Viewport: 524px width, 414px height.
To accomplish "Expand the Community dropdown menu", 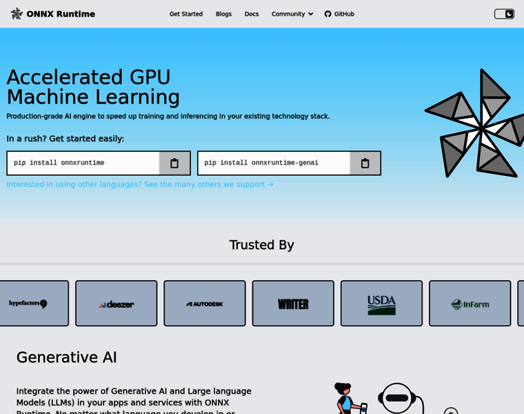I will (292, 14).
